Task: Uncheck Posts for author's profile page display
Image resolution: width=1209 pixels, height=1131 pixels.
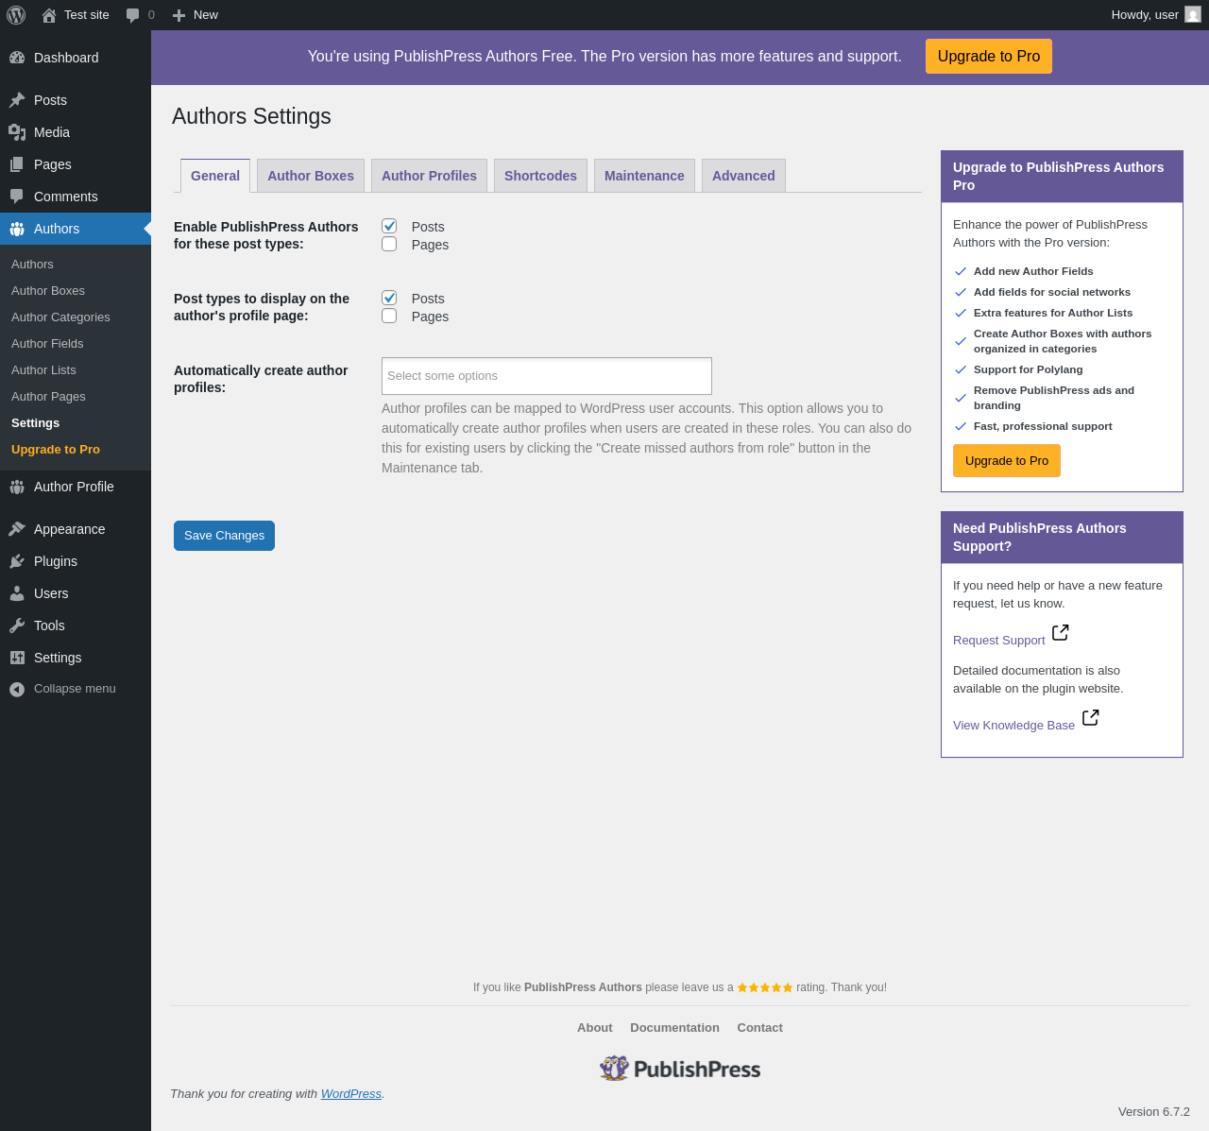Action: [389, 298]
